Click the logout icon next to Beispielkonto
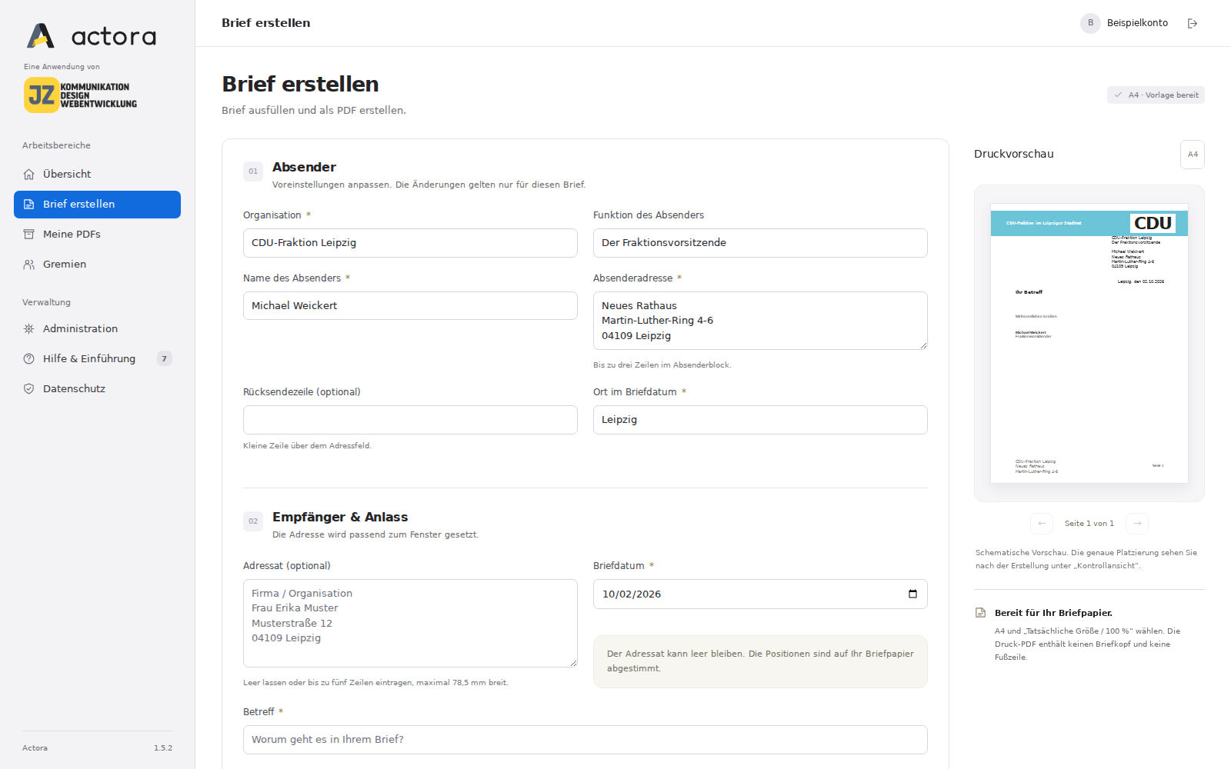The width and height of the screenshot is (1231, 769). (x=1193, y=24)
